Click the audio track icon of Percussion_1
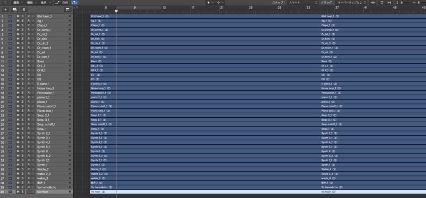 [10, 93]
